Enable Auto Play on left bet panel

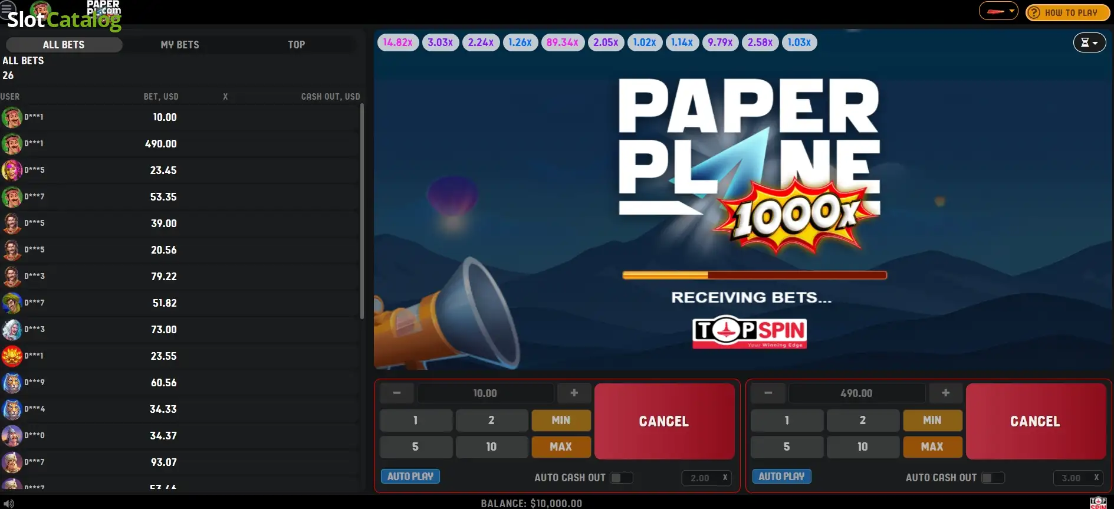(x=410, y=477)
